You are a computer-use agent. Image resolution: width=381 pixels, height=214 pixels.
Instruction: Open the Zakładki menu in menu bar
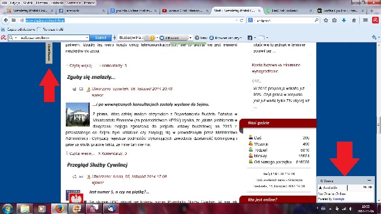tap(57, 3)
